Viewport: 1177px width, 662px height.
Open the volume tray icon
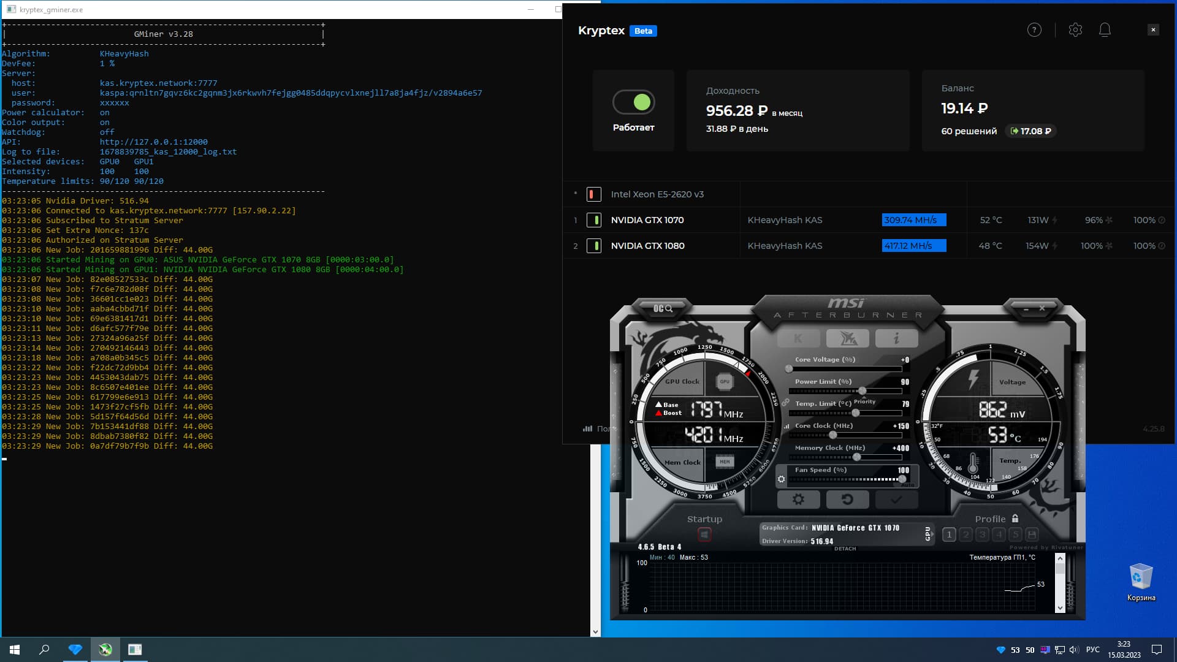[x=1073, y=650]
